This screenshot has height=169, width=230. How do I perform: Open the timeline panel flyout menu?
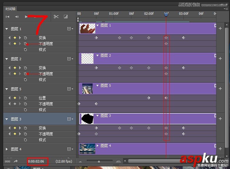[x=226, y=9]
